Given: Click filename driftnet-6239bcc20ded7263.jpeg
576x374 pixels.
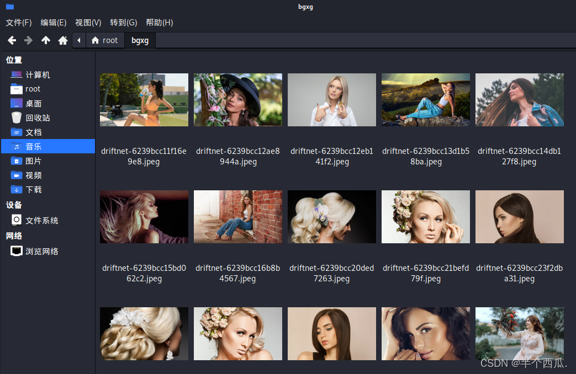Looking at the screenshot, I should [x=332, y=274].
